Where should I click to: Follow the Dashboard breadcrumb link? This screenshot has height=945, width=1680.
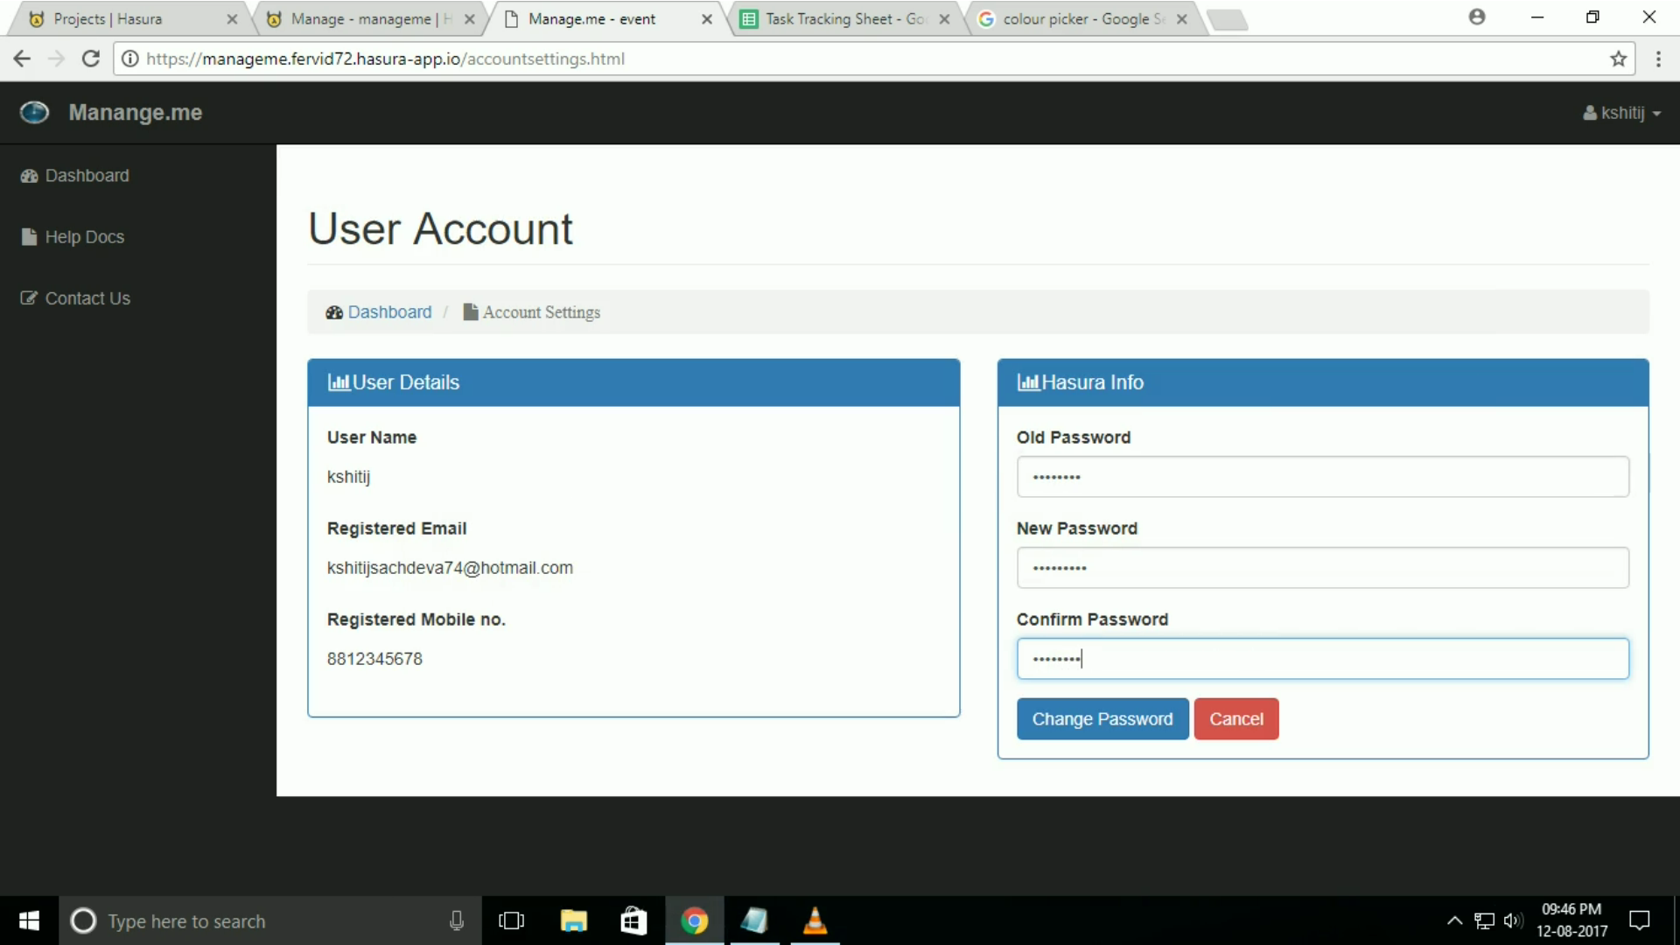[x=388, y=312]
